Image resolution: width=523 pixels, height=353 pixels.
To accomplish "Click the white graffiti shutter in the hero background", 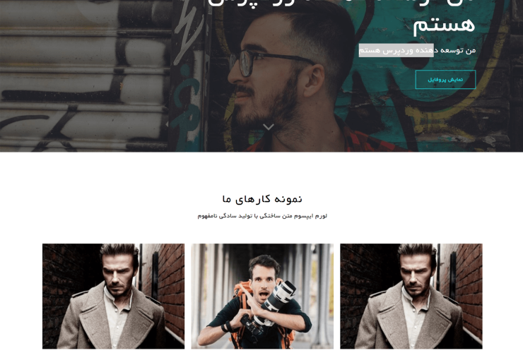I will (x=83, y=77).
